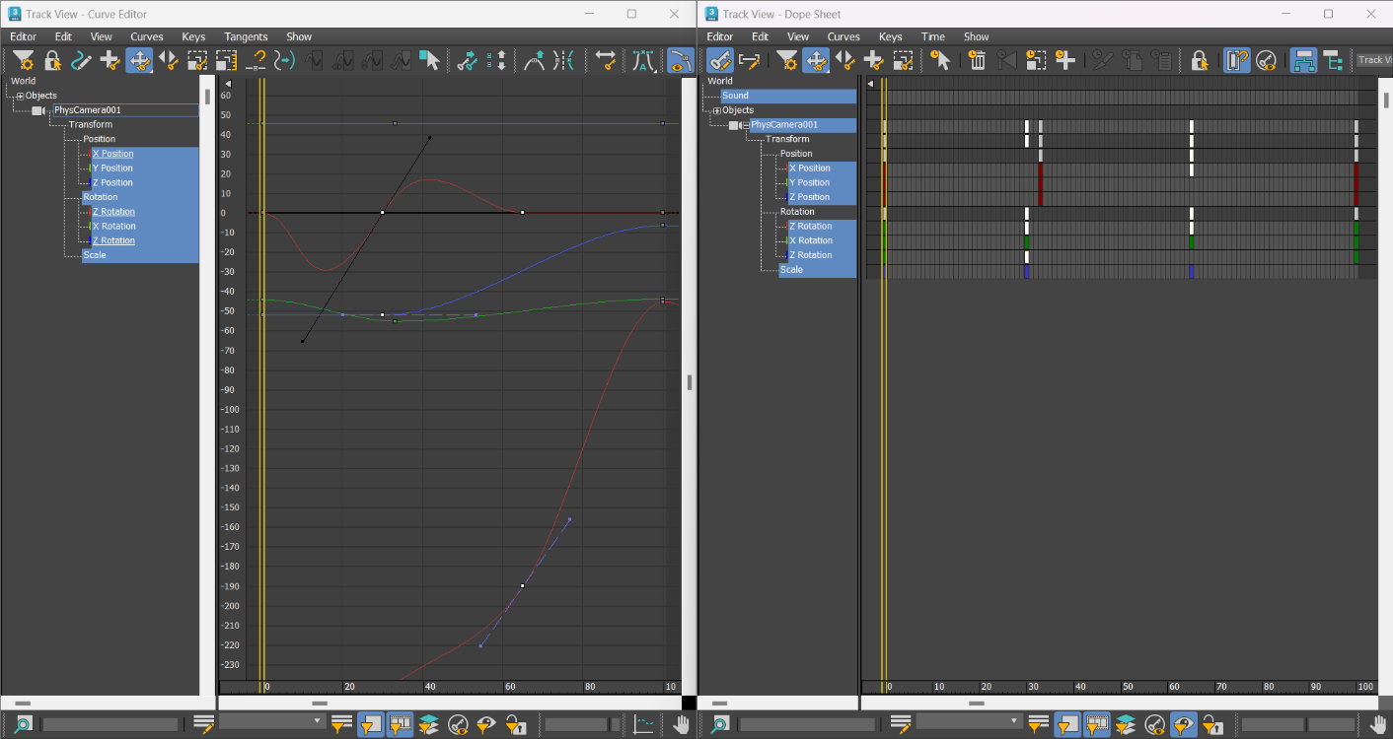Click Simplify Curve icon in Curve Editor
This screenshot has height=739, width=1393.
pos(256,60)
